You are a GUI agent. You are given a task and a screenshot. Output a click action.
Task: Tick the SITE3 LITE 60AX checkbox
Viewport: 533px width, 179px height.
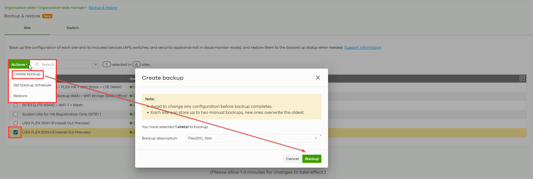tap(16, 105)
